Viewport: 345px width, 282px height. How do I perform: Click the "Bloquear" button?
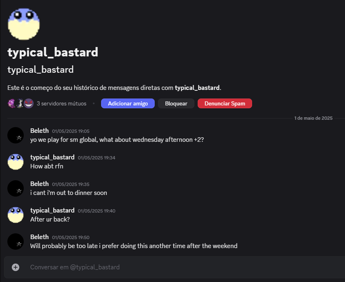[x=176, y=103]
